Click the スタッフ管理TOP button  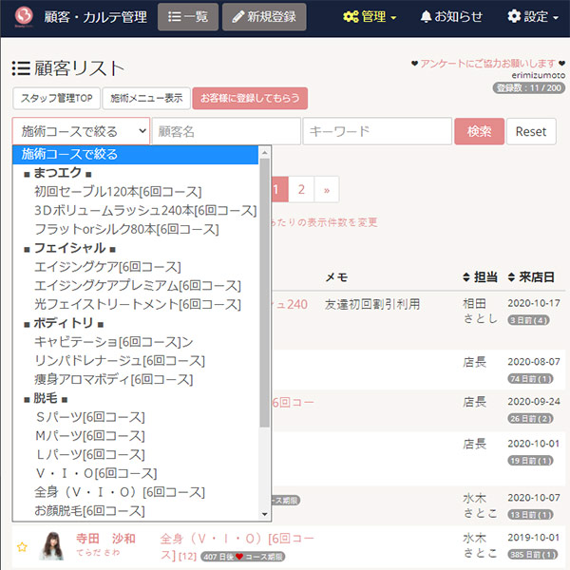pos(56,98)
